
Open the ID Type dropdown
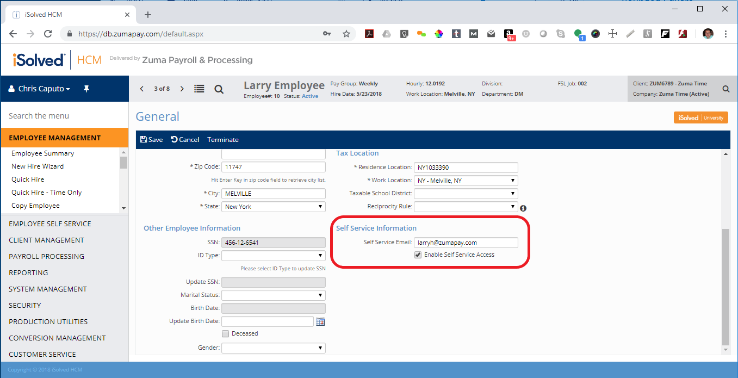point(274,256)
